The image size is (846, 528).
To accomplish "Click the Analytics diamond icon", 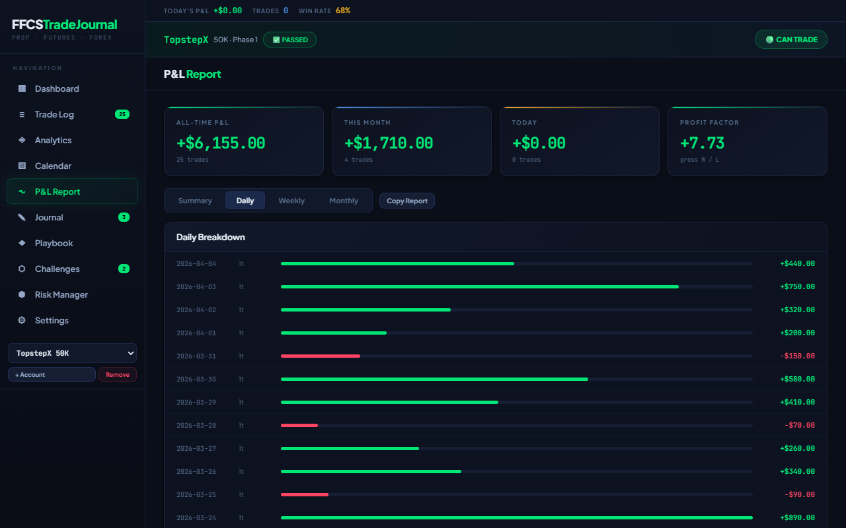I will point(22,140).
